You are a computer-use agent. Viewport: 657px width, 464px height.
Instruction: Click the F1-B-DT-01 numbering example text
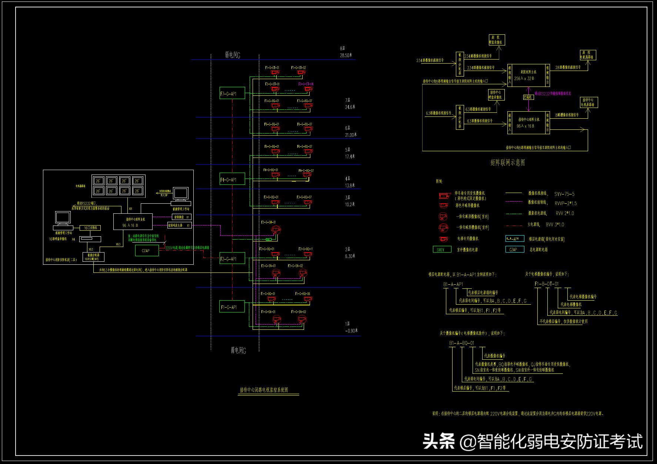point(547,284)
